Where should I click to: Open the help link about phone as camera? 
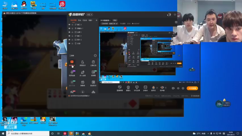[80, 96]
